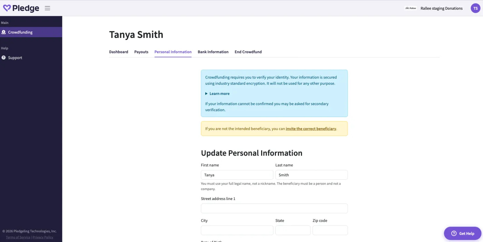Focus the Zip code input field

pos(330,230)
